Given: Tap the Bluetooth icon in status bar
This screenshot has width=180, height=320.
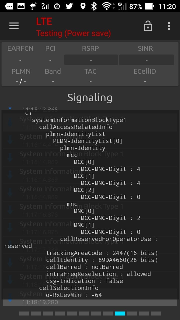Looking at the screenshot, I should [x=94, y=6].
